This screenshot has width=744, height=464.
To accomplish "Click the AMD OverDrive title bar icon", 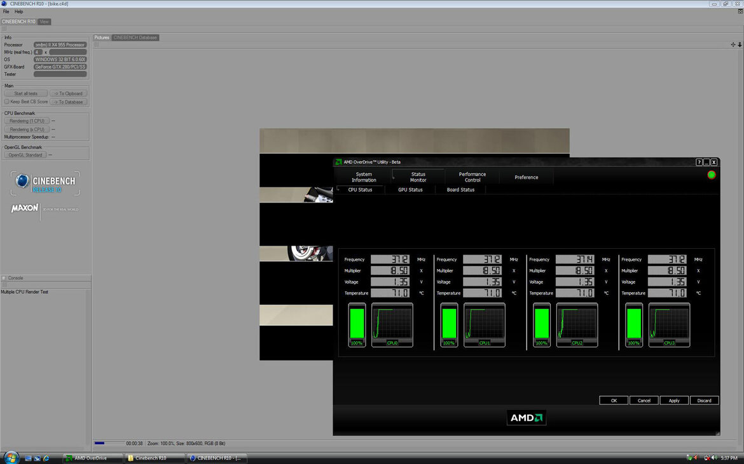I will pos(338,162).
